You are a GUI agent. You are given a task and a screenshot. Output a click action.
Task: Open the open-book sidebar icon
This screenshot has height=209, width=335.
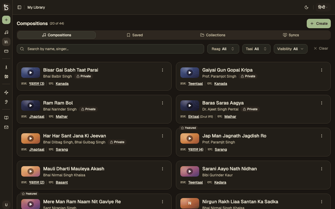[6, 118]
